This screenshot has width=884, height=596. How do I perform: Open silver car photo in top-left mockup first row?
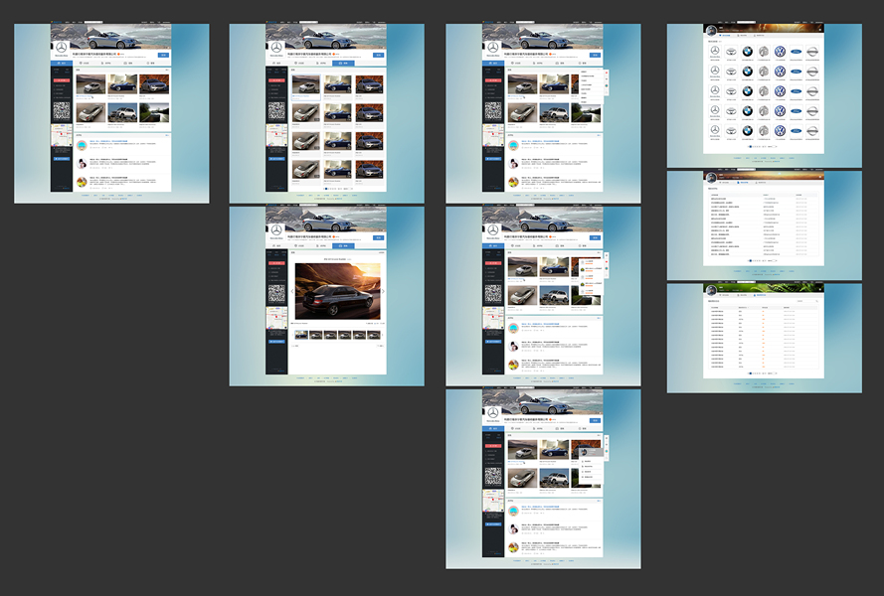[x=90, y=83]
